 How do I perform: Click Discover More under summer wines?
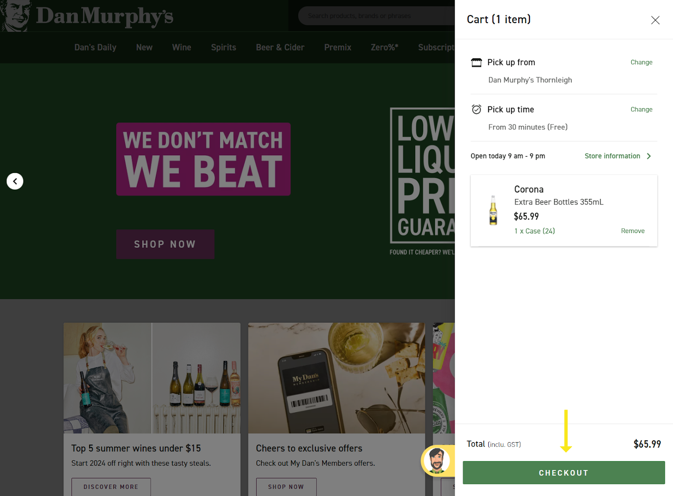tap(111, 487)
